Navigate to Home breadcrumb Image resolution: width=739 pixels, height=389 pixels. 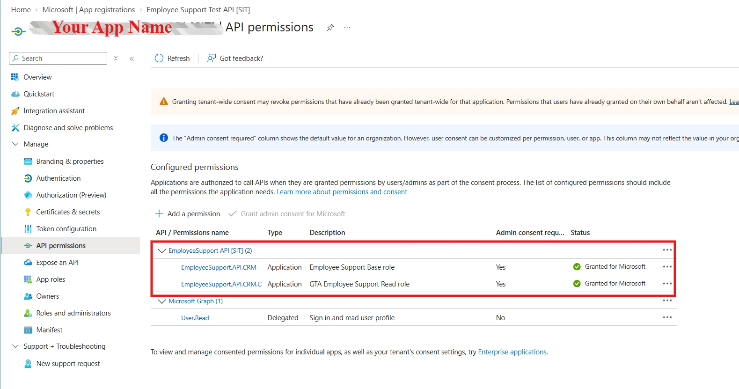(21, 10)
